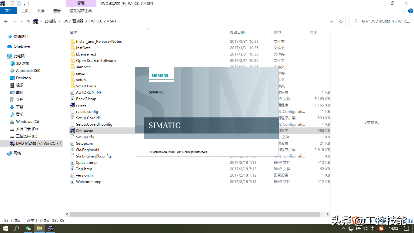Open OneDrive in the navigation pane
The width and height of the screenshot is (414, 233).
point(22,46)
